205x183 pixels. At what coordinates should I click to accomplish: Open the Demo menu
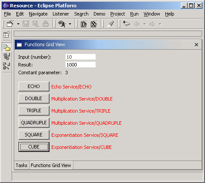99,14
